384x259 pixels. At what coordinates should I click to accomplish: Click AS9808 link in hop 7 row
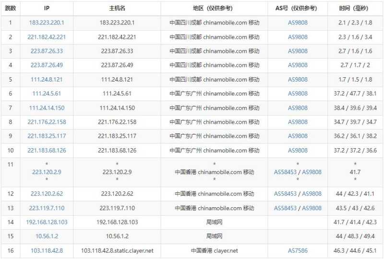(x=298, y=108)
